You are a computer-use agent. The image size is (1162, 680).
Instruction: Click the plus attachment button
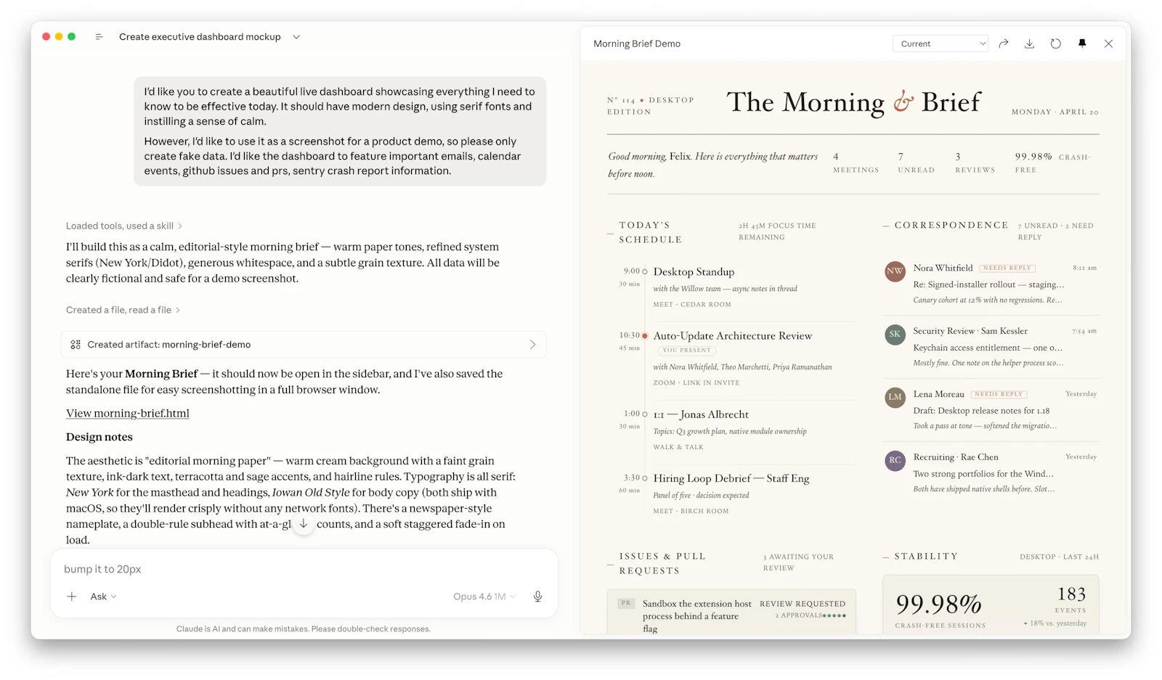point(72,597)
